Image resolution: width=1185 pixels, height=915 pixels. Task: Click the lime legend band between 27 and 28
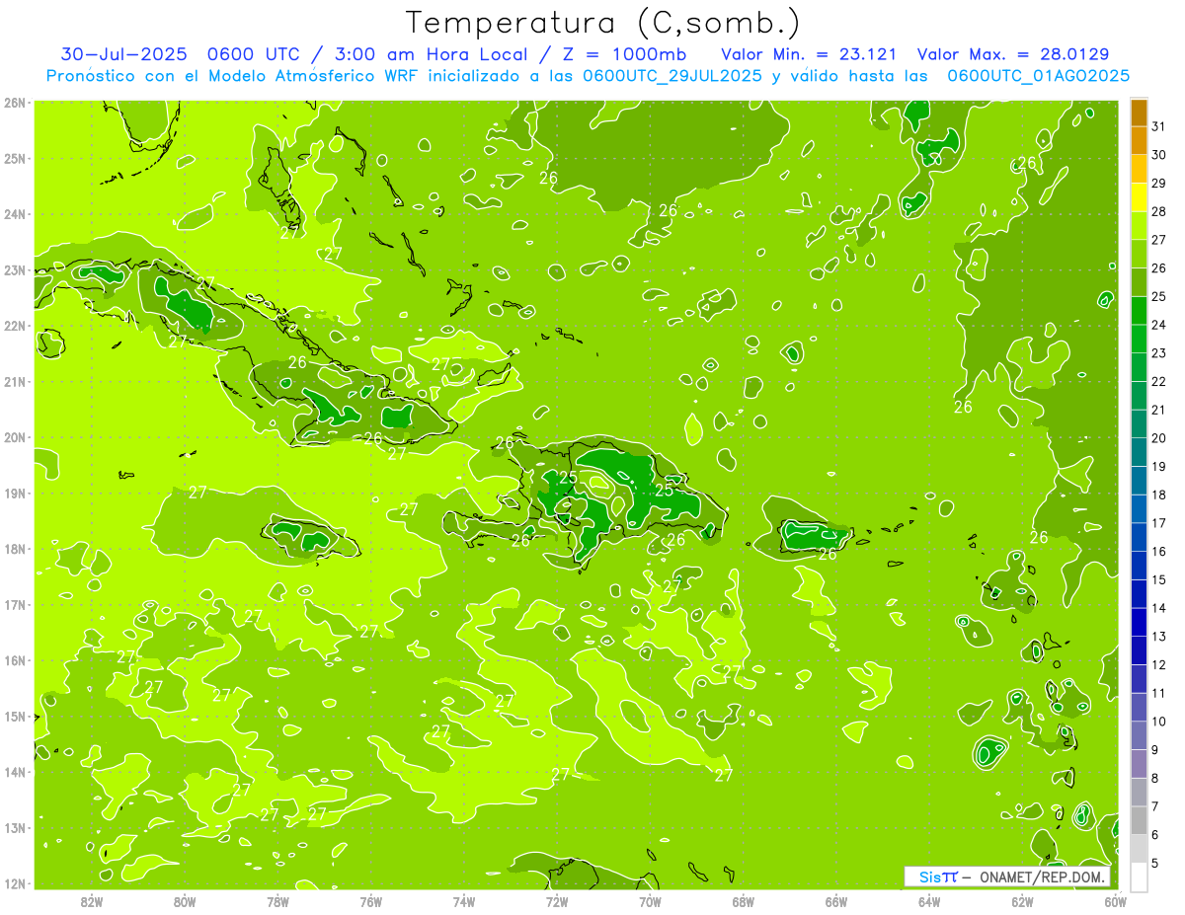pyautogui.click(x=1139, y=225)
